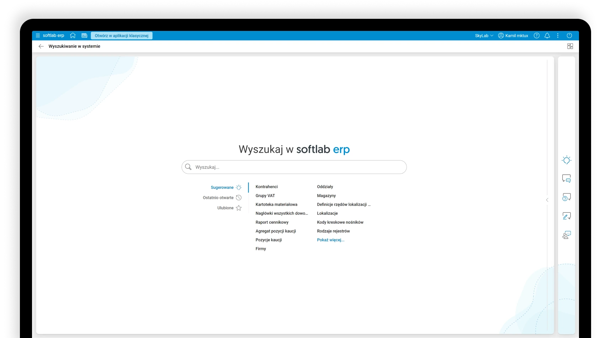Open the Kontrahenci suggestion

point(266,187)
